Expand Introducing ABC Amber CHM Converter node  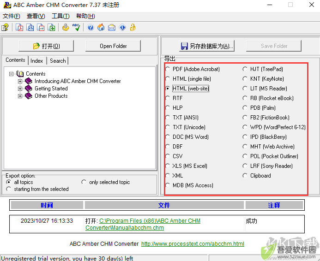[20, 81]
